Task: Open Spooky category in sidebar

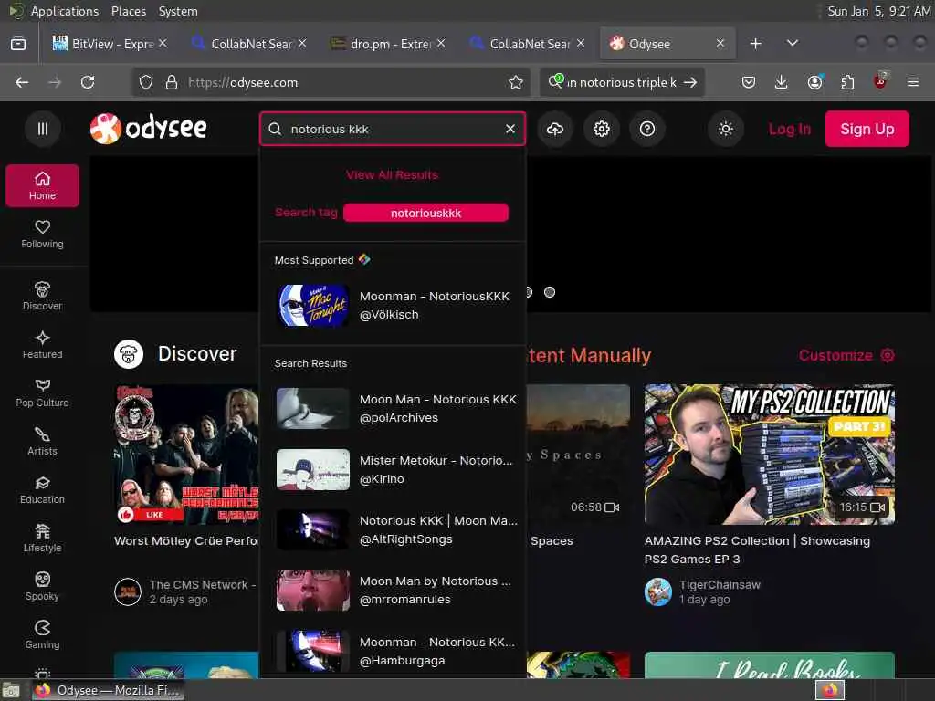Action: click(x=42, y=587)
